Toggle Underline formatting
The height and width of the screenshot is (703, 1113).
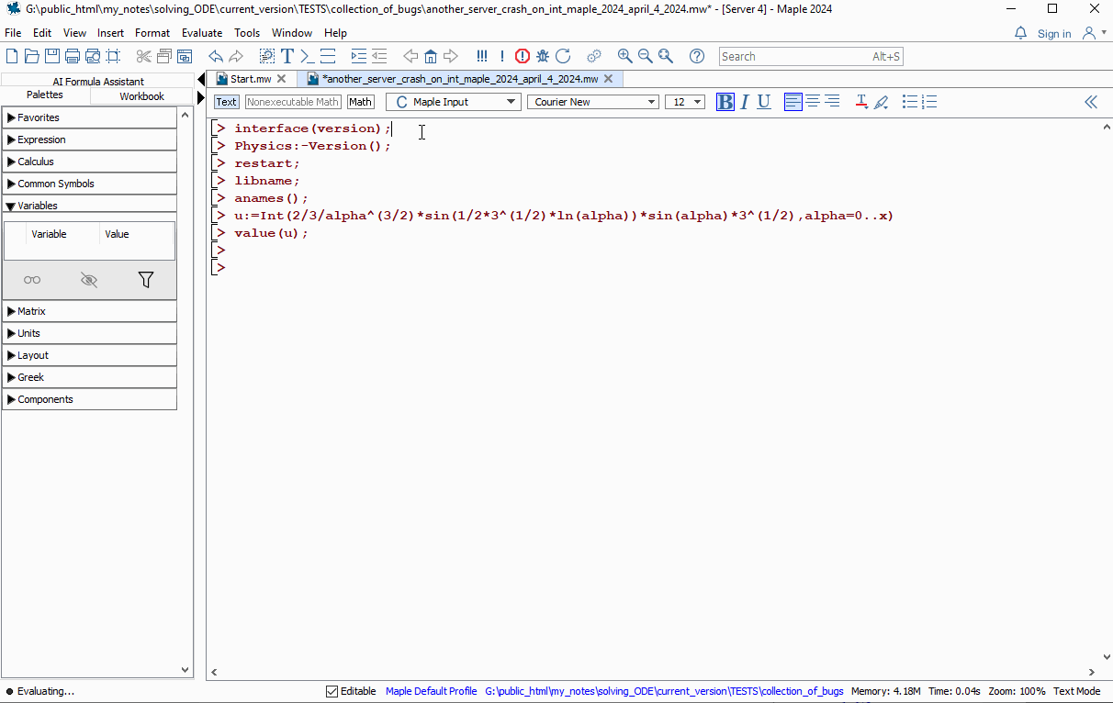click(x=763, y=102)
